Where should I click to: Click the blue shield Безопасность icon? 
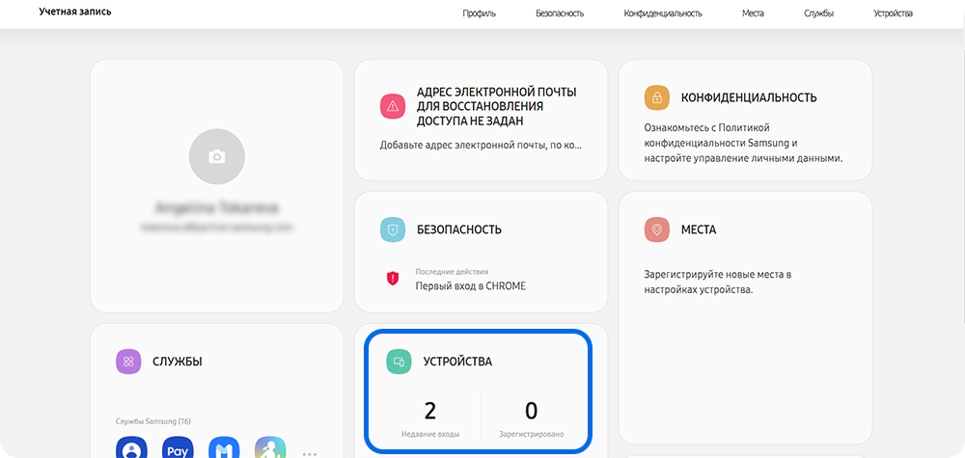(x=393, y=229)
